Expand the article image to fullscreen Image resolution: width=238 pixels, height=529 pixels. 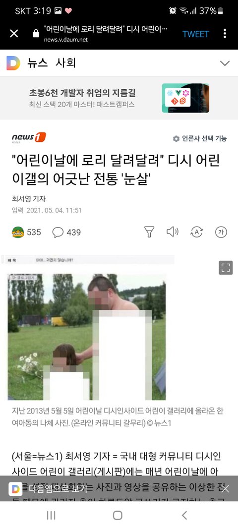[x=226, y=268]
